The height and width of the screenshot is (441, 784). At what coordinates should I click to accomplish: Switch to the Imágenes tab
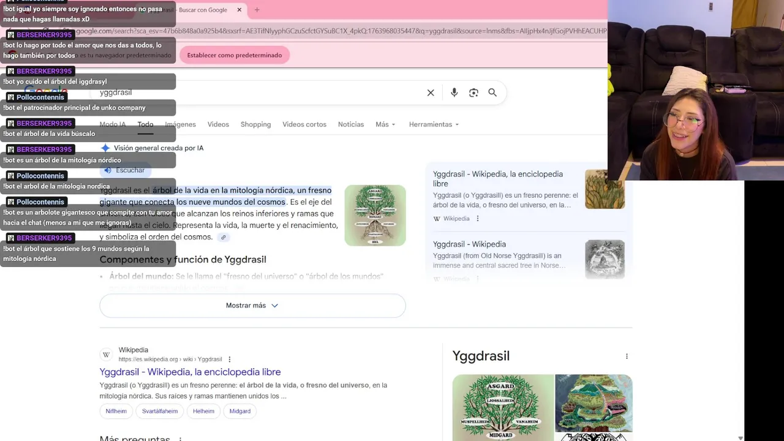(x=180, y=124)
